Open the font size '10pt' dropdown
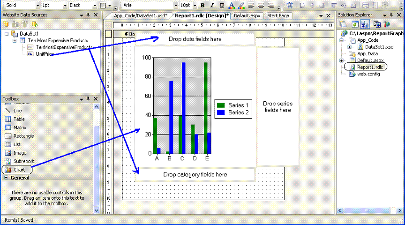 pyautogui.click(x=195, y=6)
